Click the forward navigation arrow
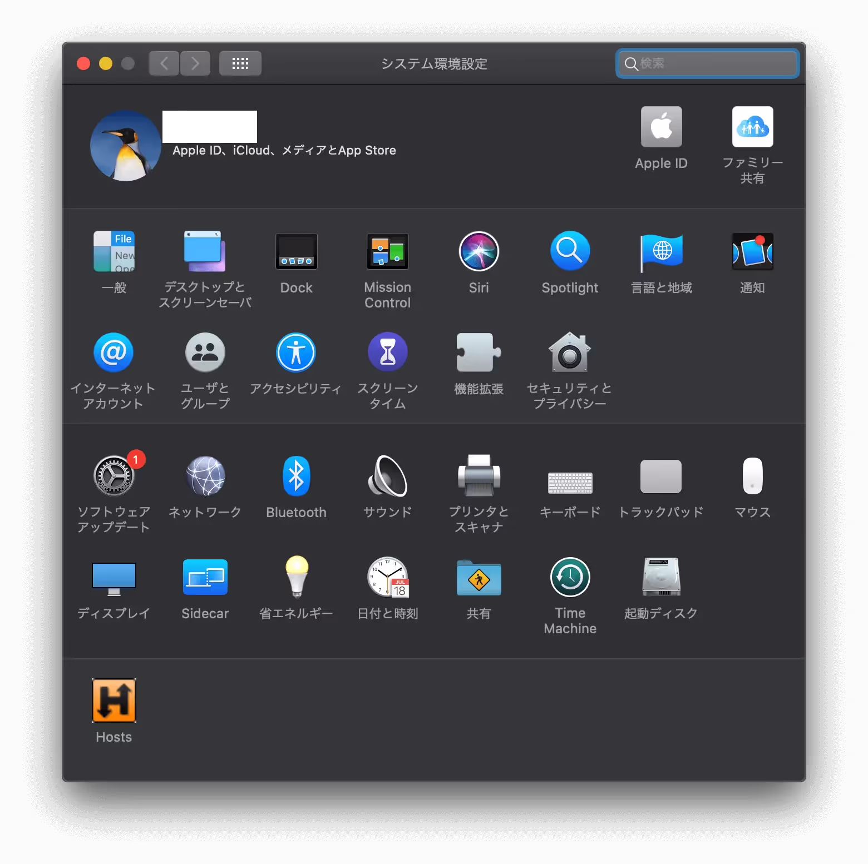Viewport: 868px width, 864px height. (195, 63)
